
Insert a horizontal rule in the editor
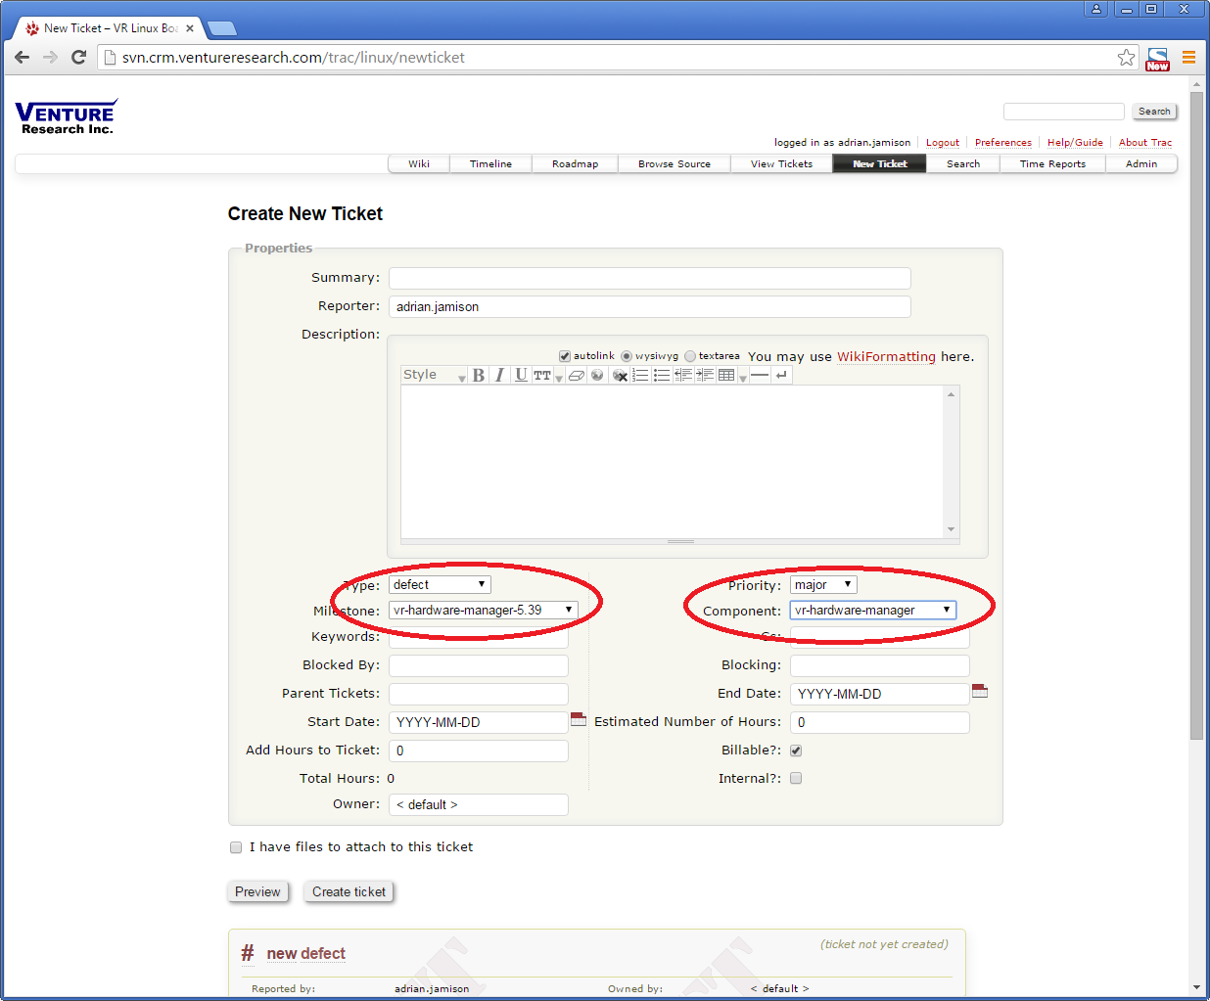(760, 375)
